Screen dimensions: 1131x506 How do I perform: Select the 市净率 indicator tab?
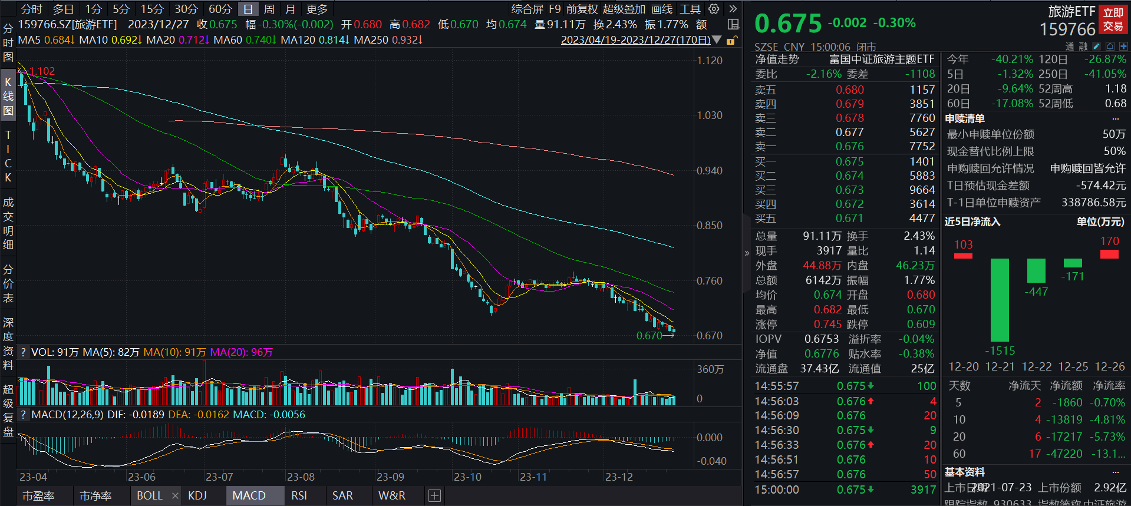click(x=95, y=496)
